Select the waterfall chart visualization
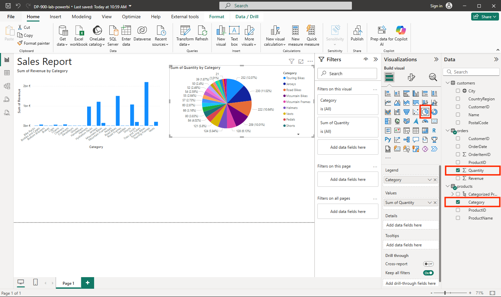Screen dimensions: 501x297 pyautogui.click(x=397, y=112)
